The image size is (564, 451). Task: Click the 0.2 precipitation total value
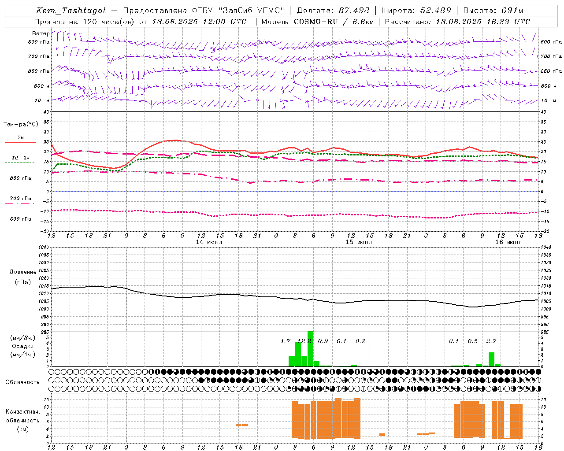[360, 341]
